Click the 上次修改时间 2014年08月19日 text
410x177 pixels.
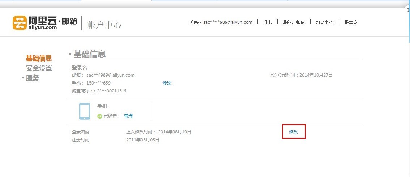[x=159, y=132]
